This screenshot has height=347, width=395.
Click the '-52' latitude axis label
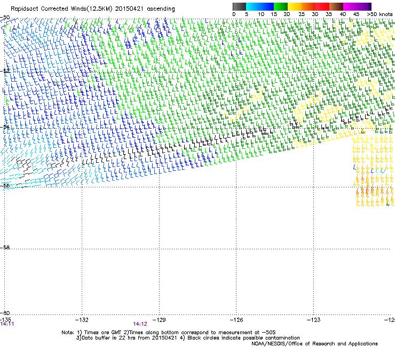click(5, 71)
